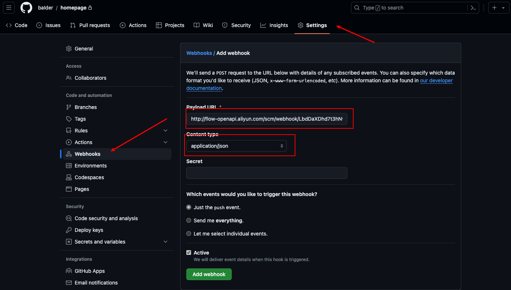The width and height of the screenshot is (511, 290).
Task: Click the Pages browser icon
Action: click(x=69, y=189)
